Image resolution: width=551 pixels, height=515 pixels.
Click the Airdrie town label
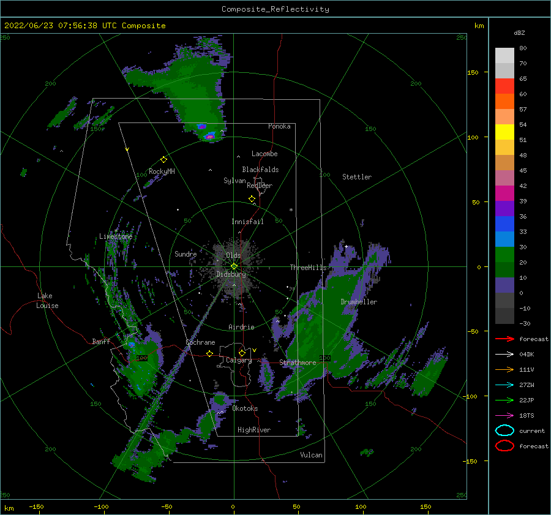pos(241,327)
